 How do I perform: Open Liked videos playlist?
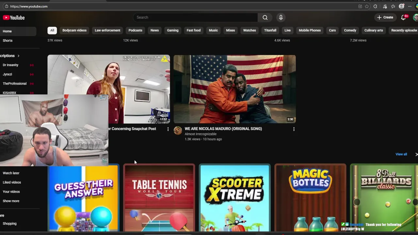pyautogui.click(x=12, y=182)
